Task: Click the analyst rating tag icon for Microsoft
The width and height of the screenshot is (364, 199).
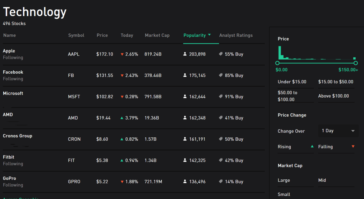Action: point(221,97)
